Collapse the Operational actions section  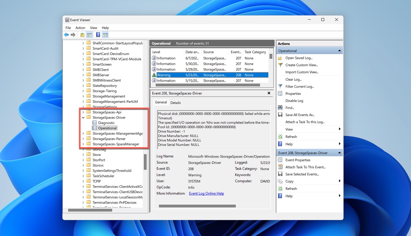click(x=339, y=51)
